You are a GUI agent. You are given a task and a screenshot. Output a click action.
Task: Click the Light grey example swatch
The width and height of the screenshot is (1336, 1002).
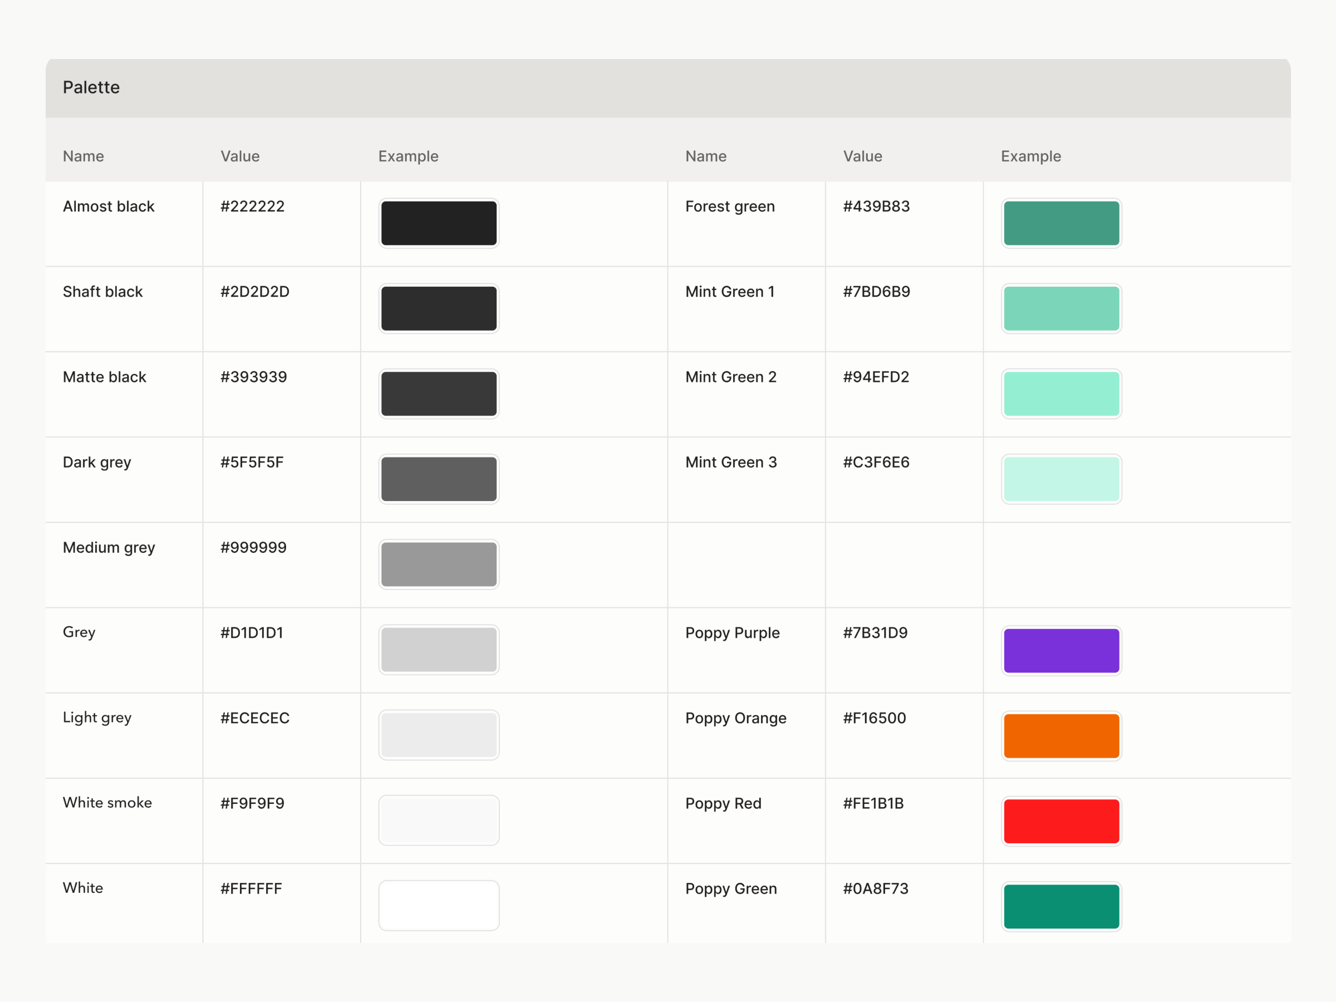(x=439, y=735)
